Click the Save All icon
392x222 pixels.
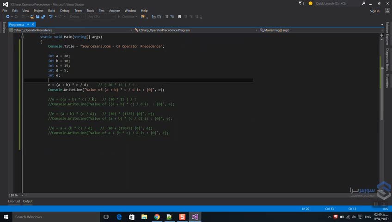(x=43, y=17)
